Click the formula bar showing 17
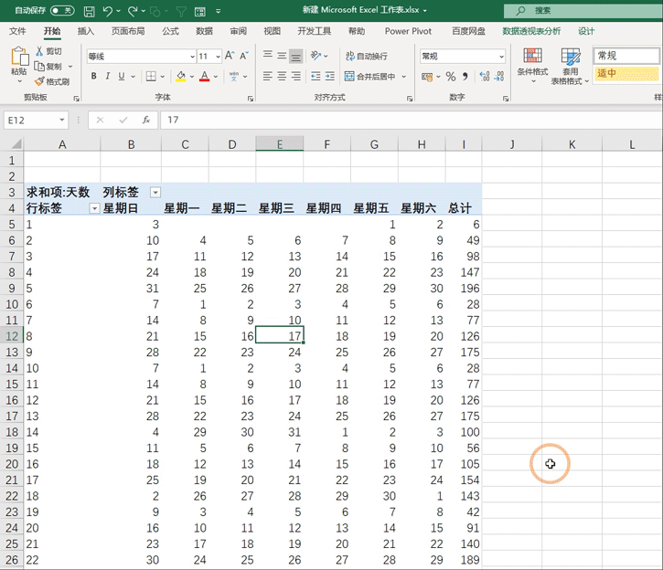This screenshot has height=570, width=663. 411,121
